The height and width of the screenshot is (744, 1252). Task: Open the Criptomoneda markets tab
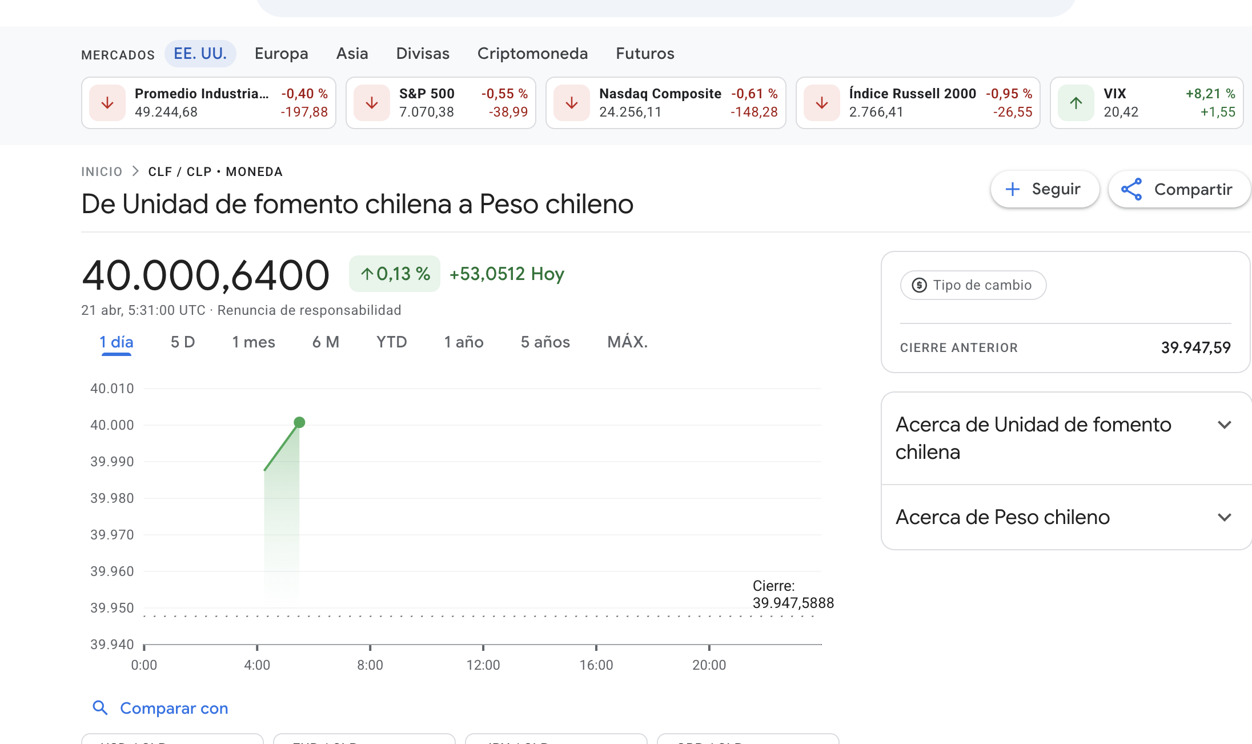click(x=532, y=54)
